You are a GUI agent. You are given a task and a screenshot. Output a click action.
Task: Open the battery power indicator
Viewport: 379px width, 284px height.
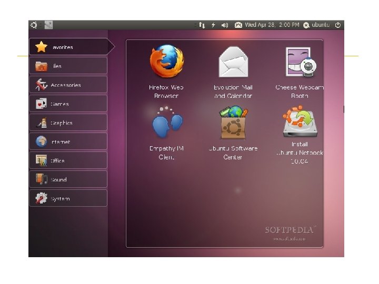(213, 25)
